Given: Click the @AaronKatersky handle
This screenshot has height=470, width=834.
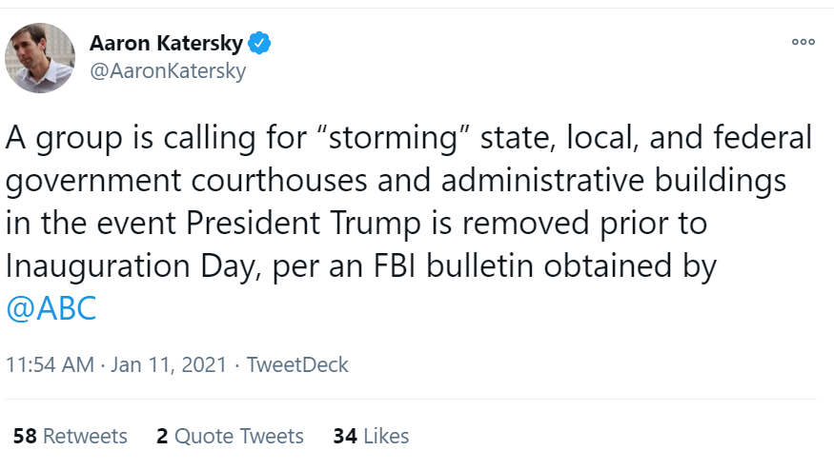Looking at the screenshot, I should click(167, 70).
